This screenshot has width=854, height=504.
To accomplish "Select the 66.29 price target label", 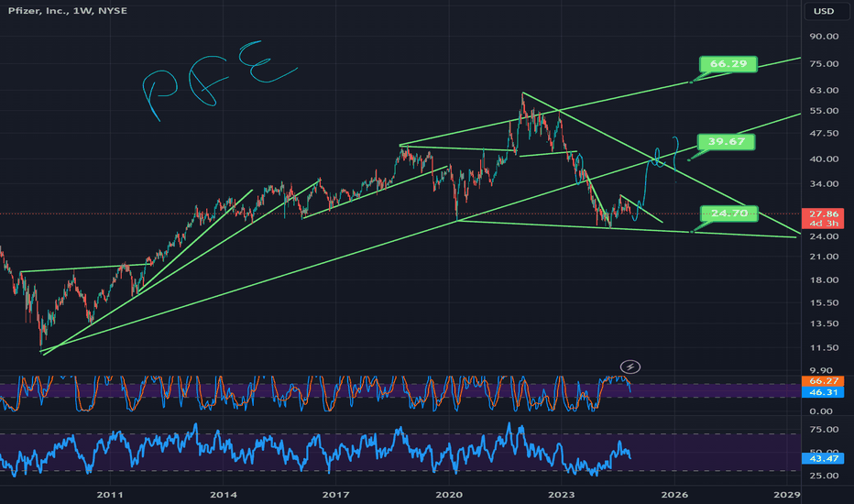I will point(728,64).
